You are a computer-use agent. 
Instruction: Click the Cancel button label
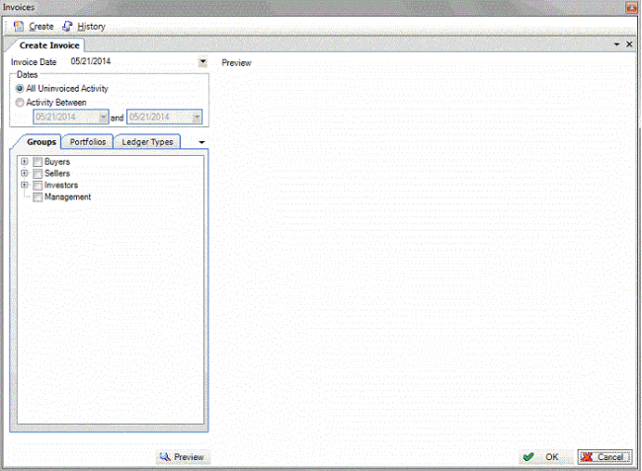pos(610,457)
